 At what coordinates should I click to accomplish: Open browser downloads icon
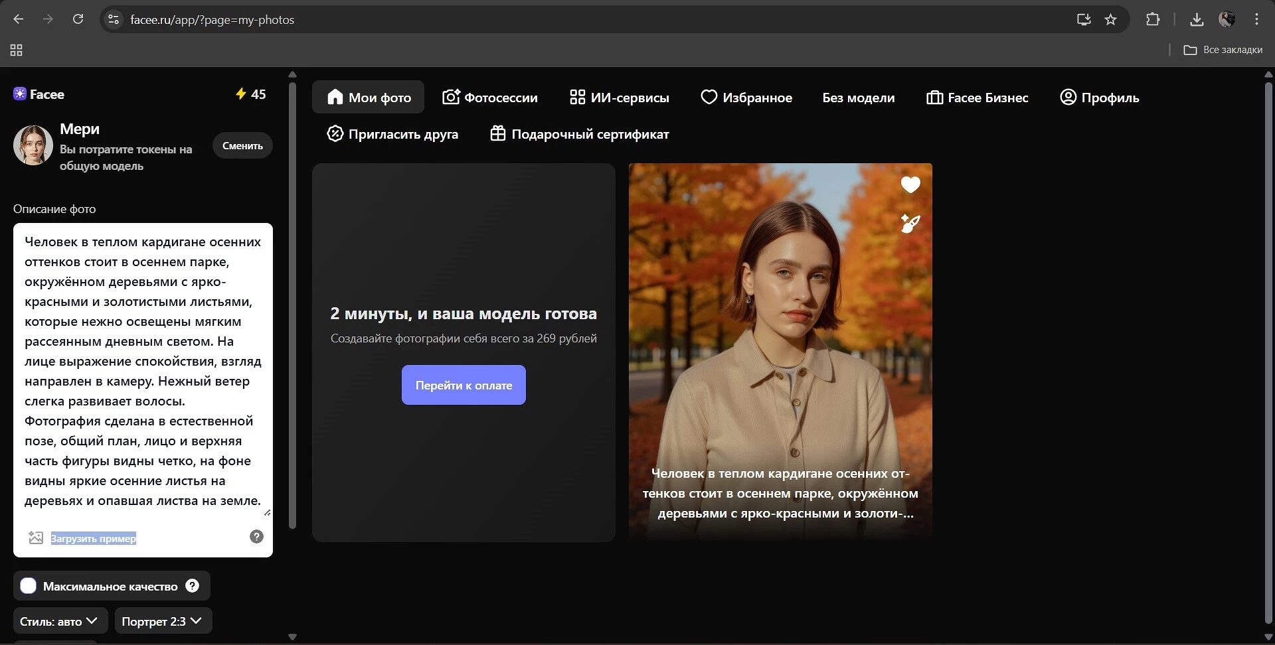click(x=1197, y=20)
